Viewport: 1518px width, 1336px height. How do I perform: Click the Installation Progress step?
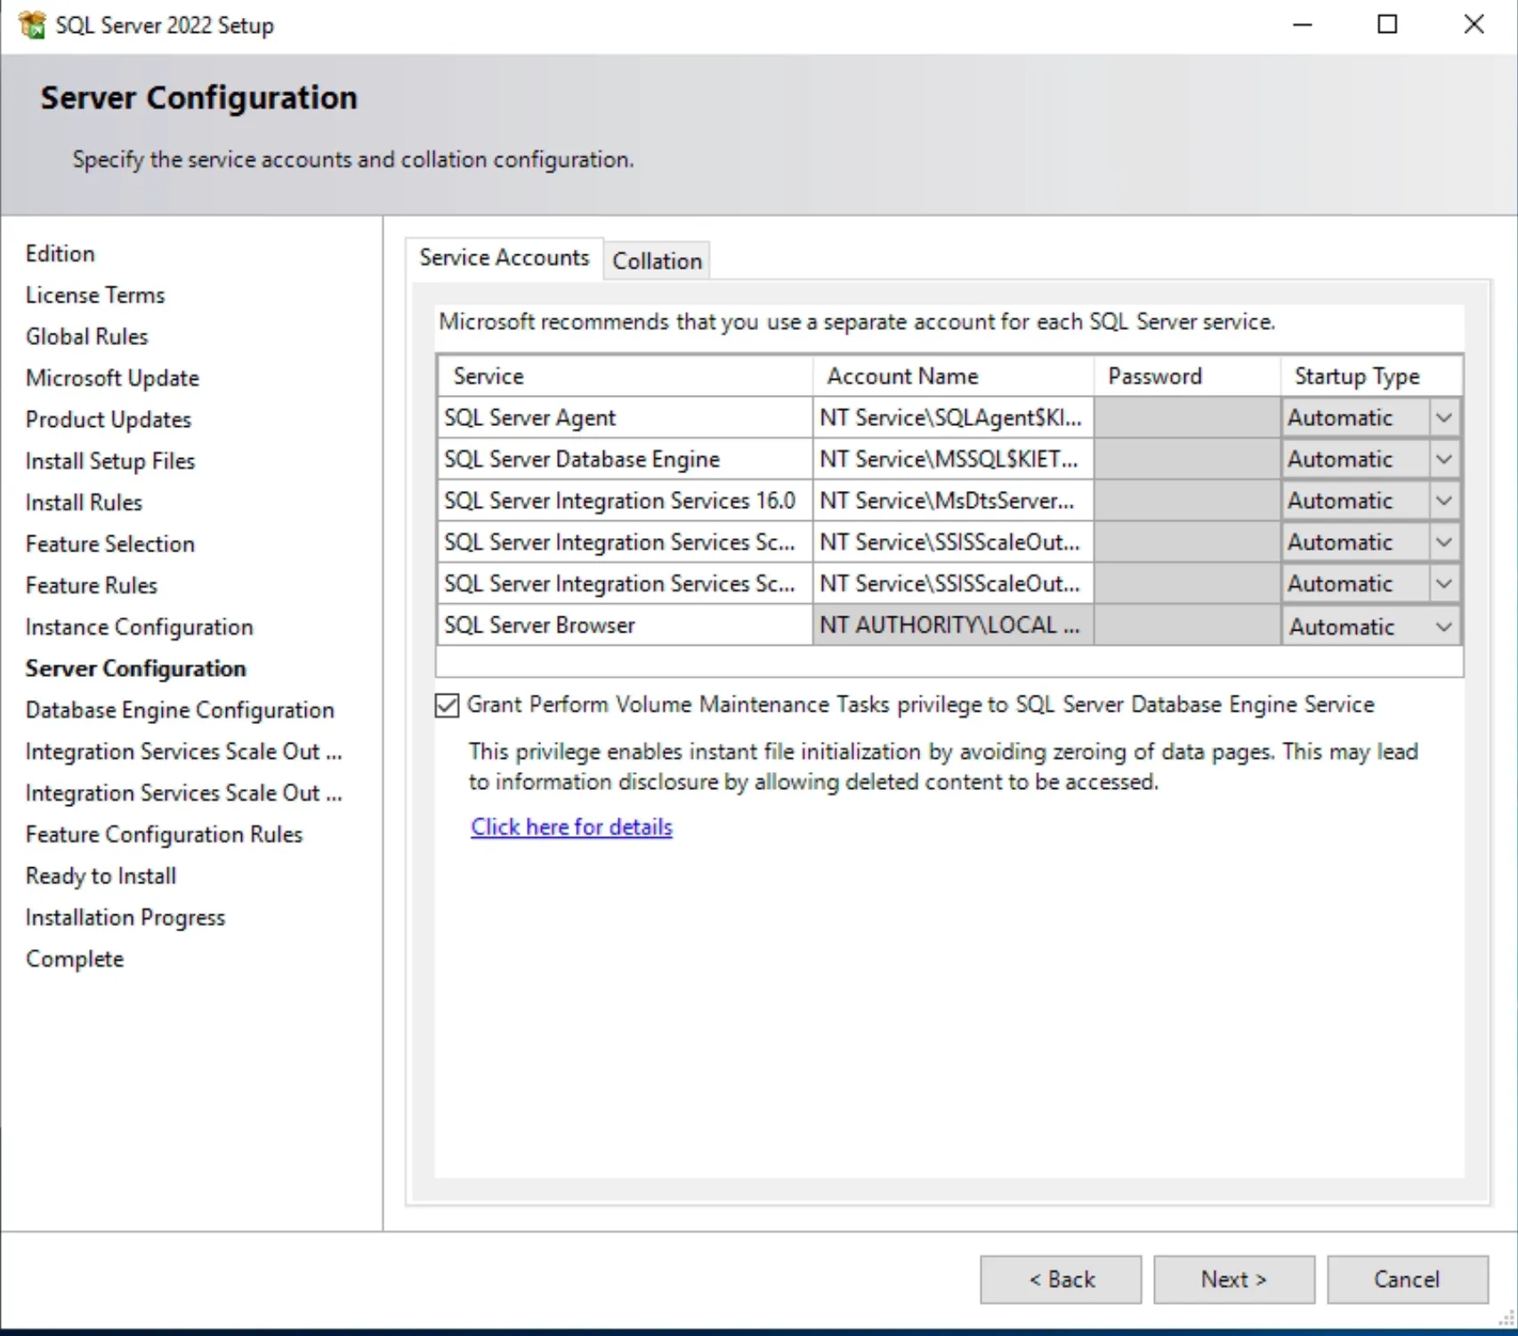(x=125, y=918)
